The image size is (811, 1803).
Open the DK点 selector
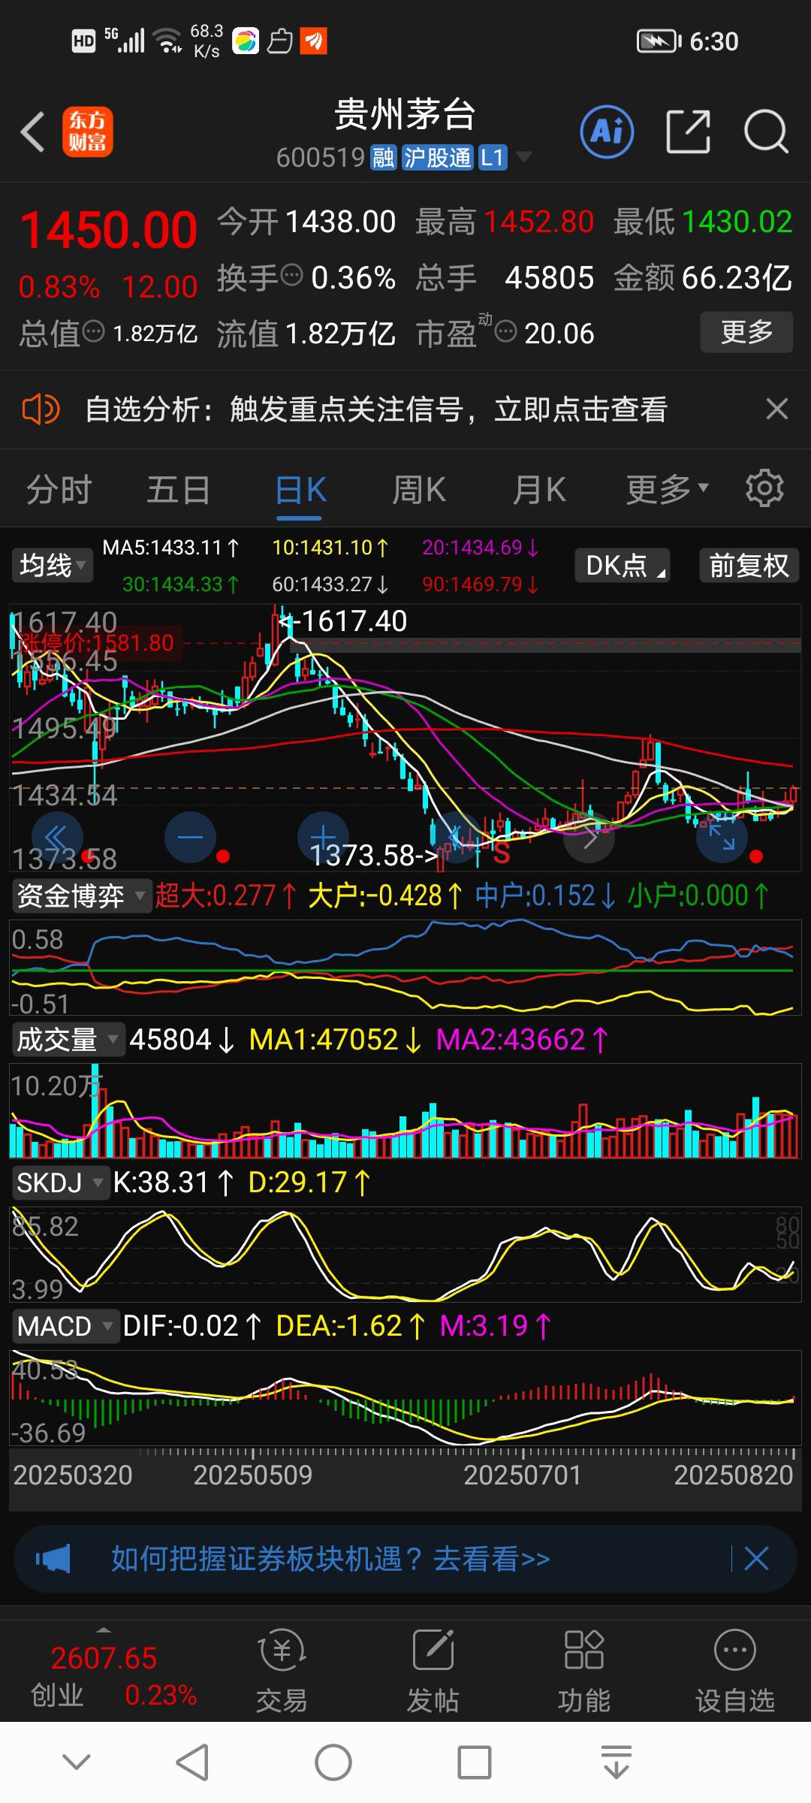[x=623, y=565]
